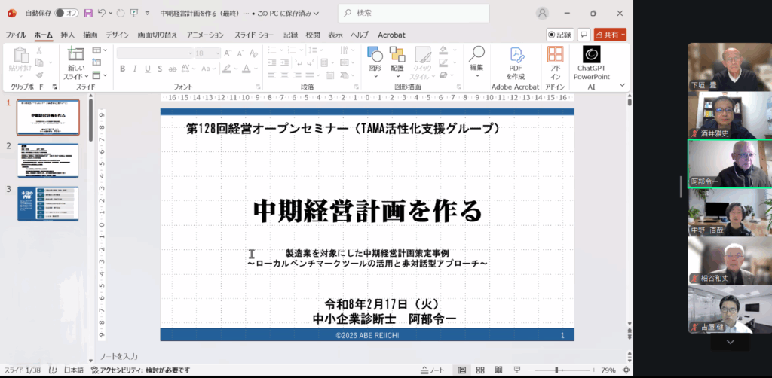This screenshot has width=772, height=378.
Task: Open the 挿入 ribbon tab
Action: tap(68, 35)
